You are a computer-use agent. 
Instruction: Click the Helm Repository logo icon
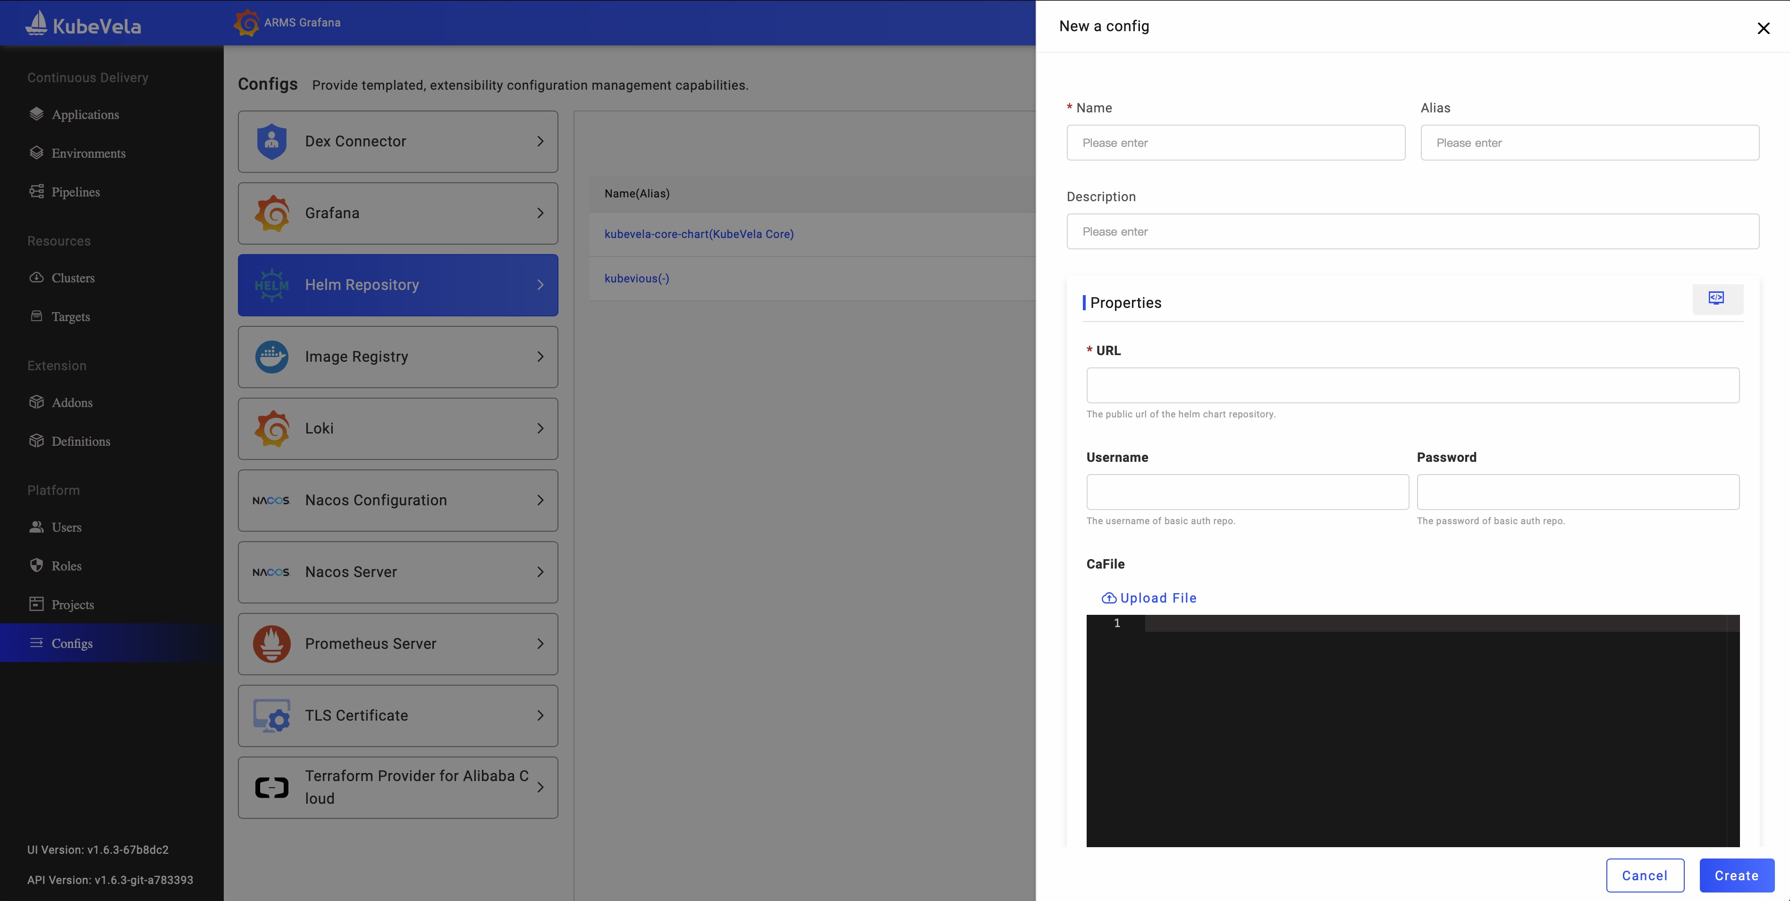coord(272,285)
